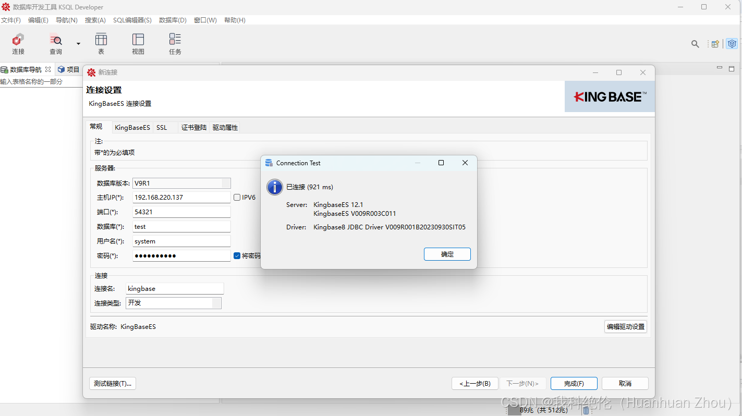Screen dimensions: 742x416
Task: Click the blue info icon in Connection Test
Action: tap(275, 187)
